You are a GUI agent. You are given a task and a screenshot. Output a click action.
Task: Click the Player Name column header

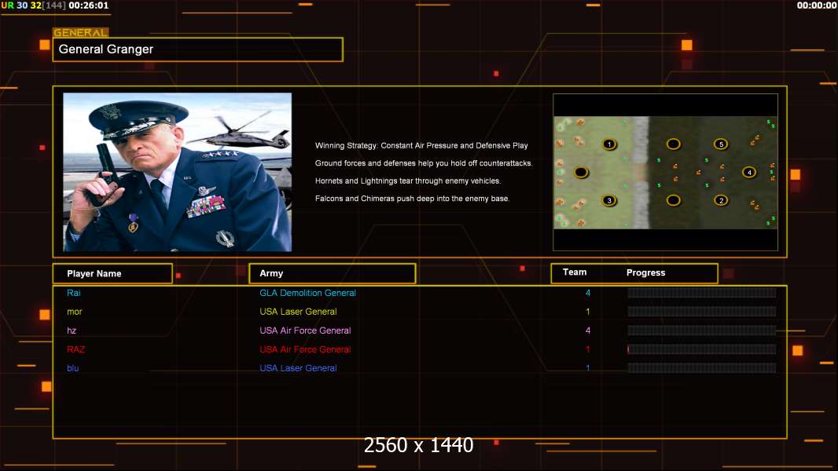[112, 274]
